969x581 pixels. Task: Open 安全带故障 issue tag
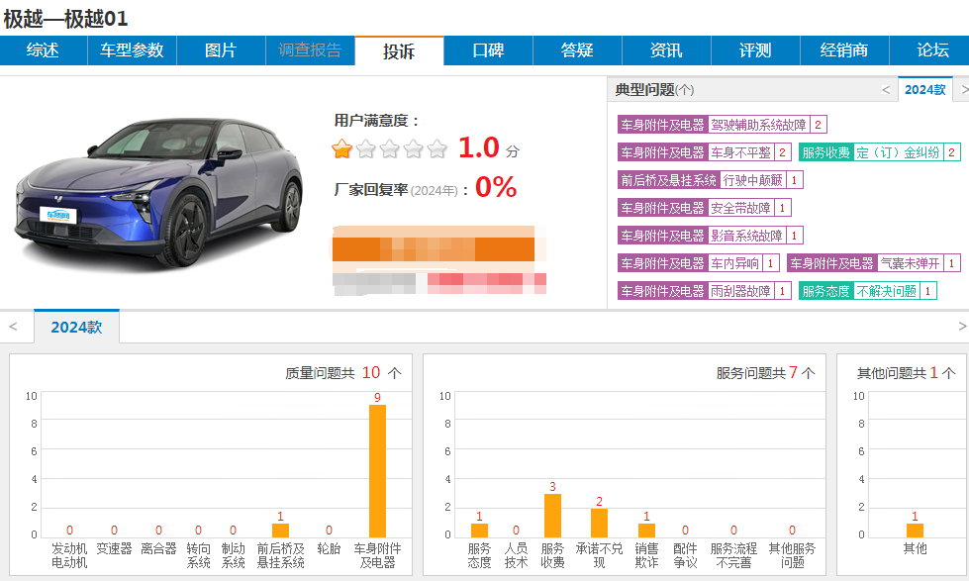740,208
